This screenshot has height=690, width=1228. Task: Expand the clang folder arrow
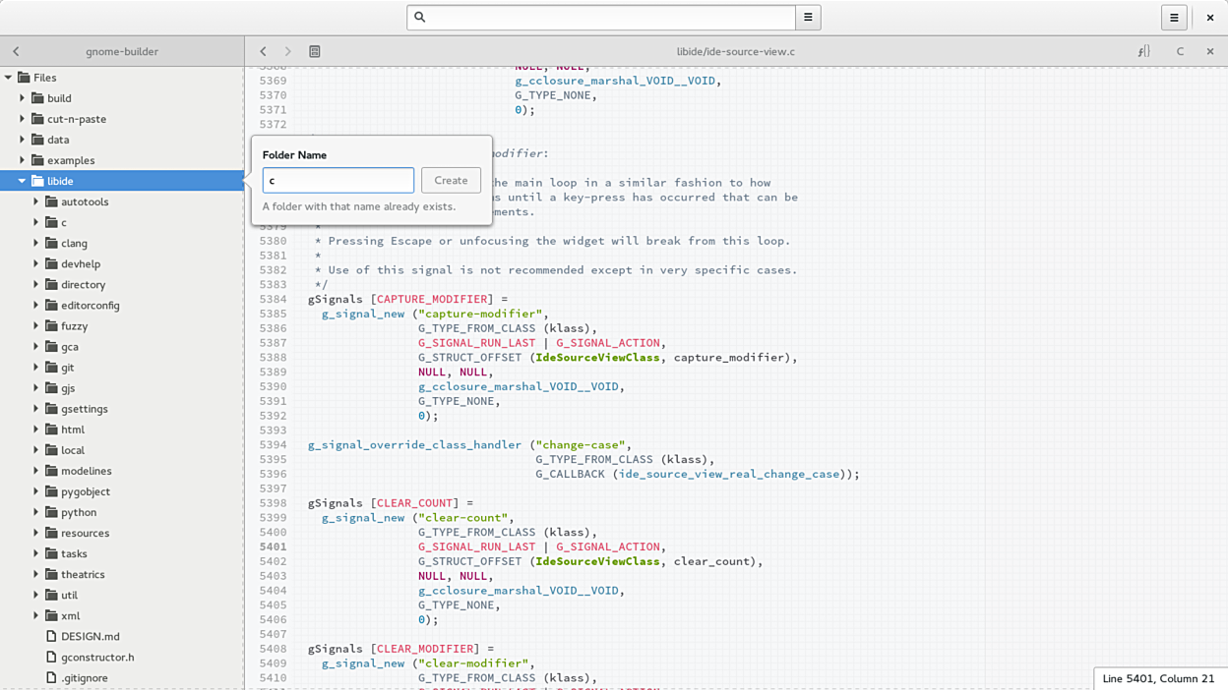36,243
